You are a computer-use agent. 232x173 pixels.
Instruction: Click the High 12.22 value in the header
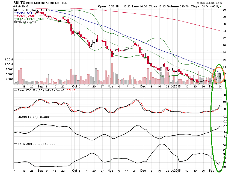(123, 6)
